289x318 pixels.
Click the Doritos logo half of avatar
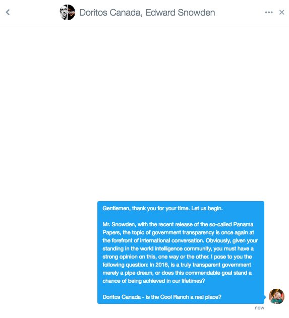71,13
